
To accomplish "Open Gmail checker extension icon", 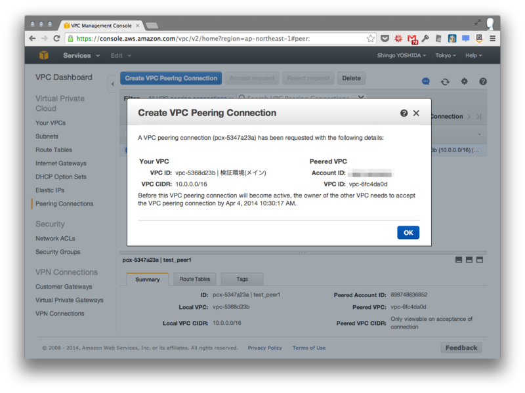I will [x=413, y=39].
